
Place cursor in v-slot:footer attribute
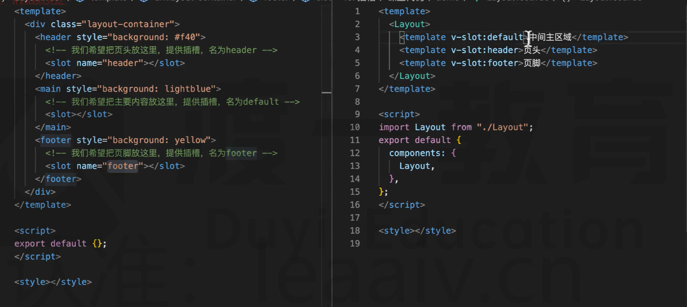click(484, 63)
